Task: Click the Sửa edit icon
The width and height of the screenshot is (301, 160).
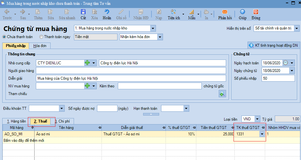Action: [51, 12]
